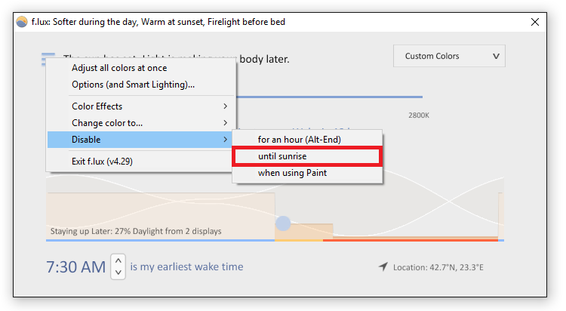The image size is (566, 311).
Task: Click the color temperature slider near 2800K
Action: click(329, 97)
